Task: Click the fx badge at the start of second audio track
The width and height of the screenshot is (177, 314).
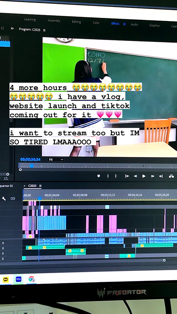Action: tap(30, 247)
